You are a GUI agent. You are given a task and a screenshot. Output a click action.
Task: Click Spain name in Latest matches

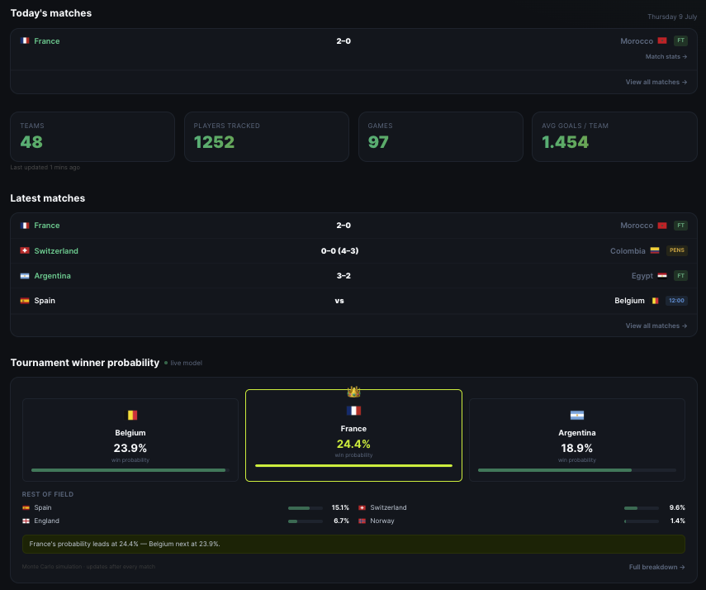click(x=45, y=301)
